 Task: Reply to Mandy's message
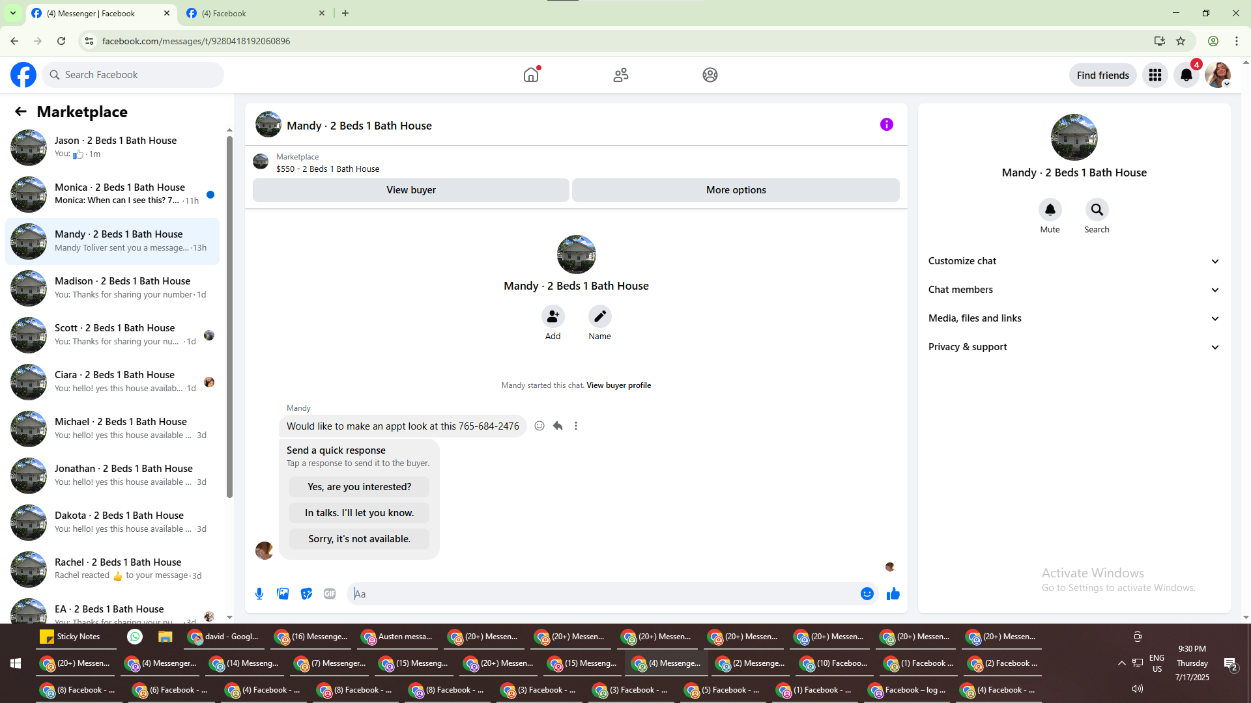(x=558, y=426)
